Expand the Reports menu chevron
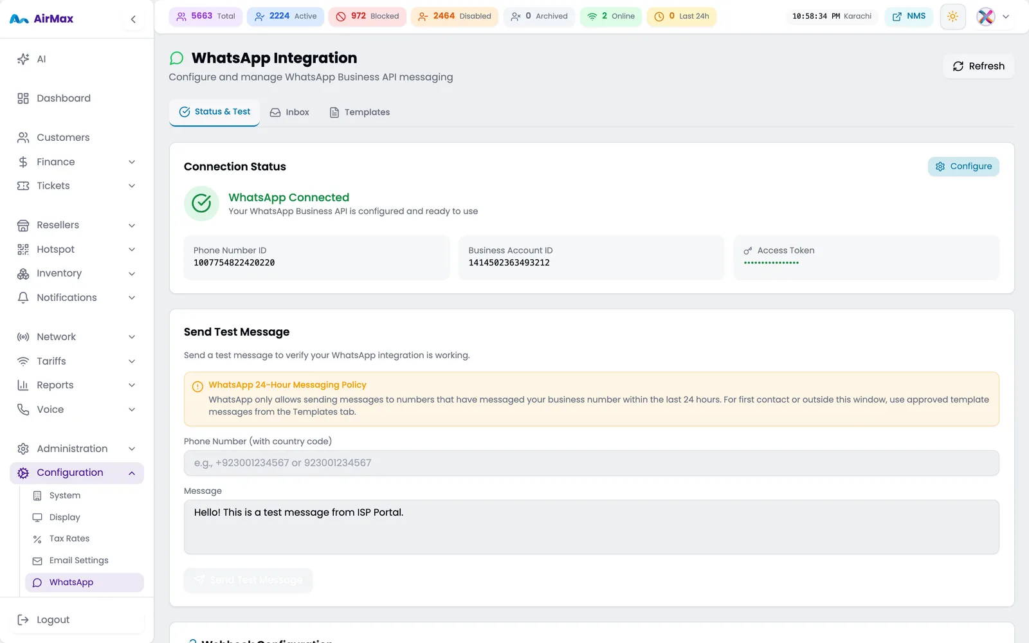Image resolution: width=1029 pixels, height=643 pixels. [132, 385]
